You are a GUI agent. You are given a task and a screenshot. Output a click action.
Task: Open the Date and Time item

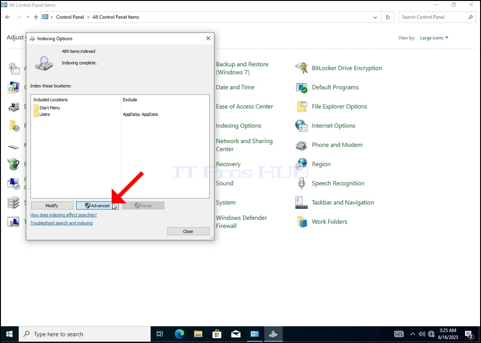235,87
